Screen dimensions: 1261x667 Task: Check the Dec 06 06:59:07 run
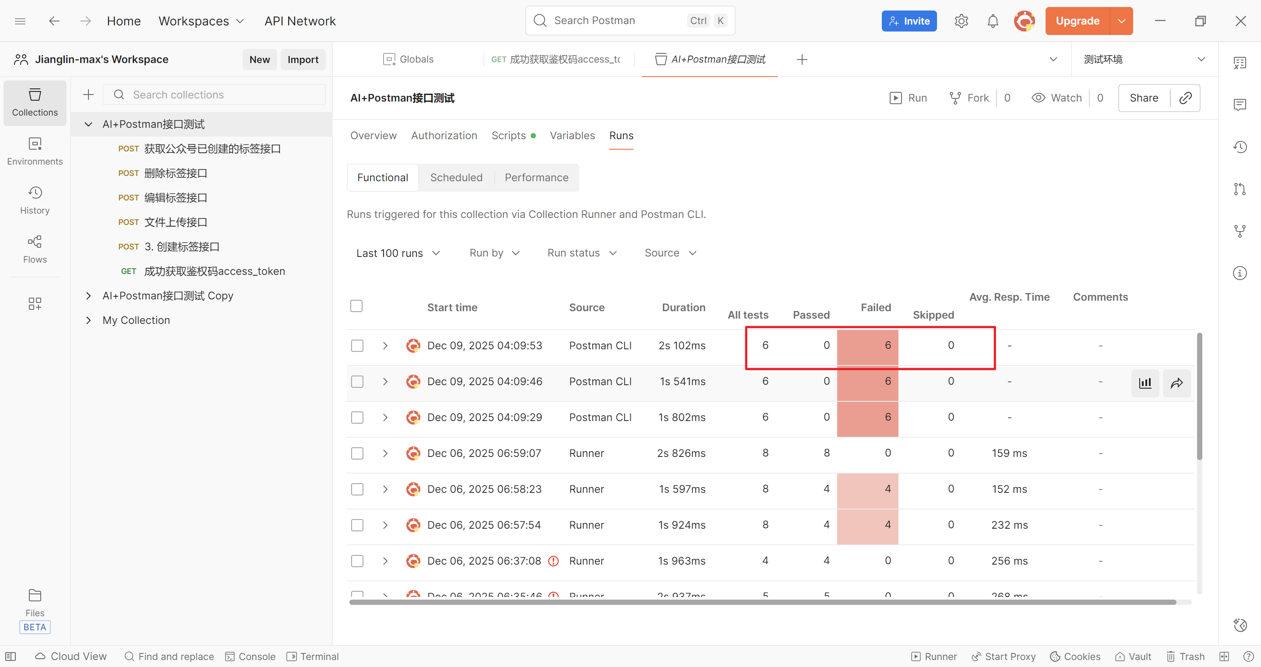(x=357, y=453)
